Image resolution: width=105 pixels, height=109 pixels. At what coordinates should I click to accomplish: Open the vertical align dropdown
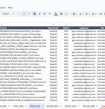(81, 14)
